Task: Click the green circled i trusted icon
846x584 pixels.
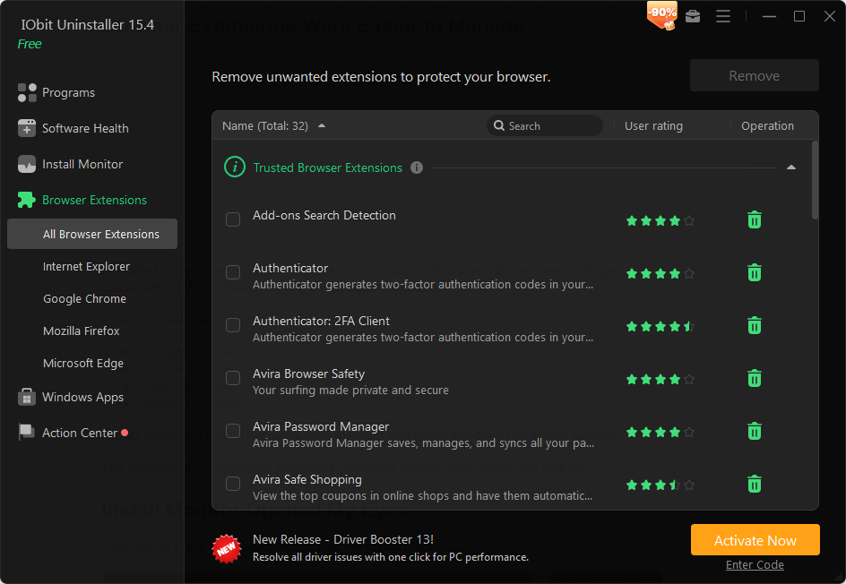Action: [235, 167]
